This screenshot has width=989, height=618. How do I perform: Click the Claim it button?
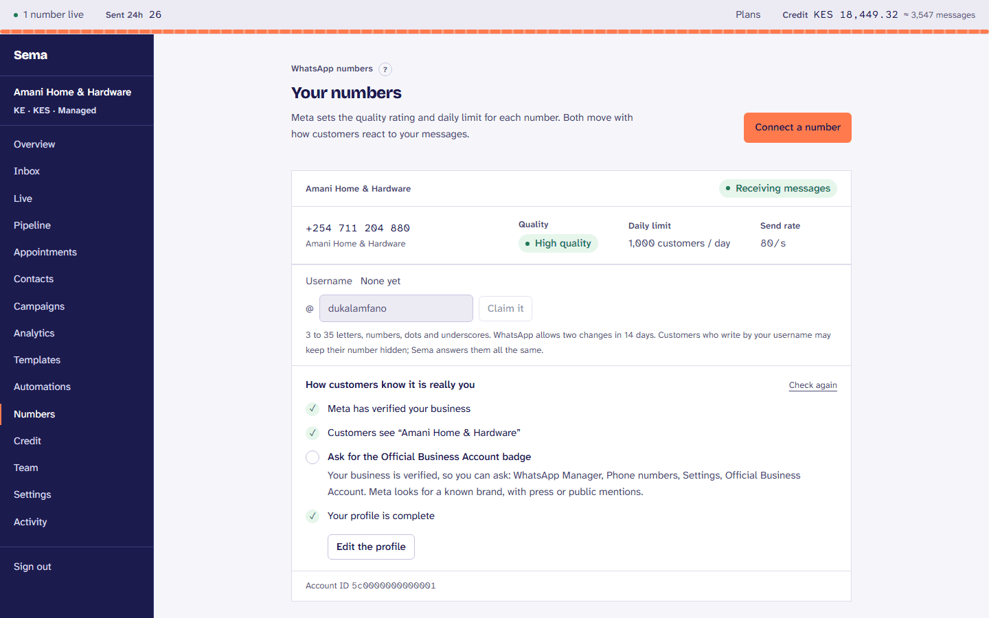505,308
